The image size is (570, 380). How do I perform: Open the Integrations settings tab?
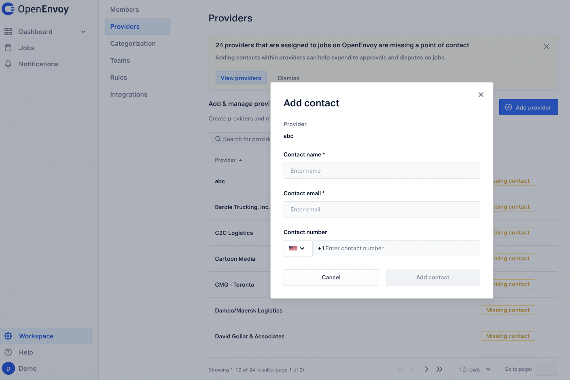coord(129,94)
